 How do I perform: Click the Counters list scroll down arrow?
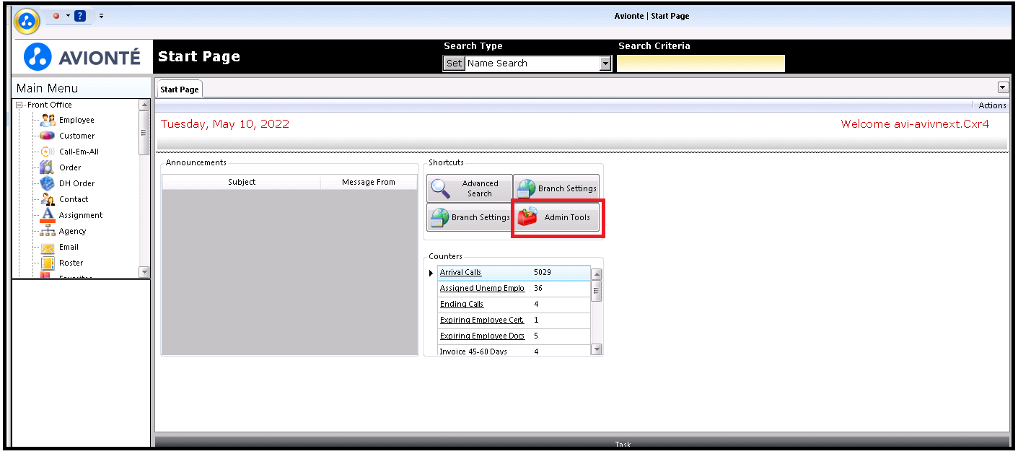pyautogui.click(x=597, y=349)
